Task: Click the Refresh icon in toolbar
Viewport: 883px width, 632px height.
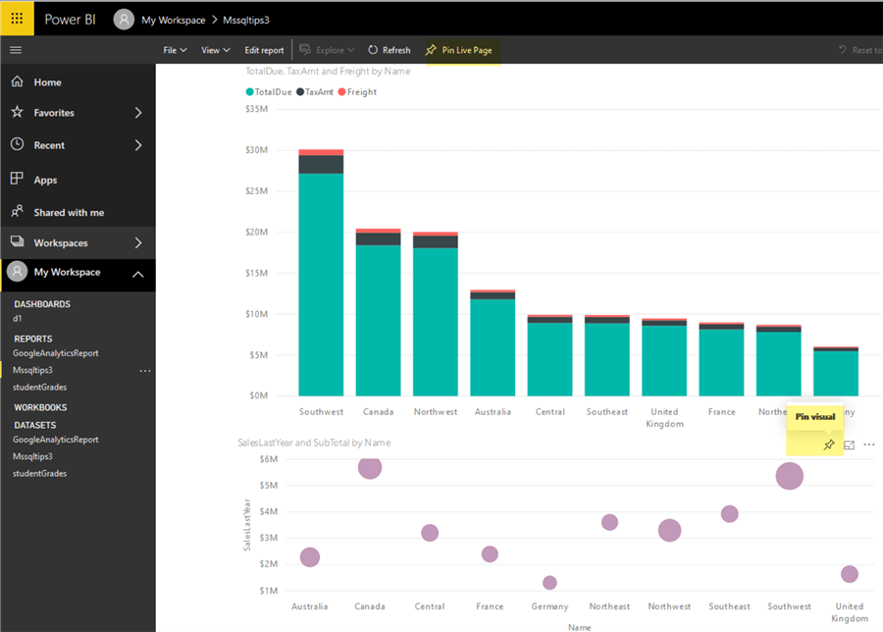Action: point(373,50)
